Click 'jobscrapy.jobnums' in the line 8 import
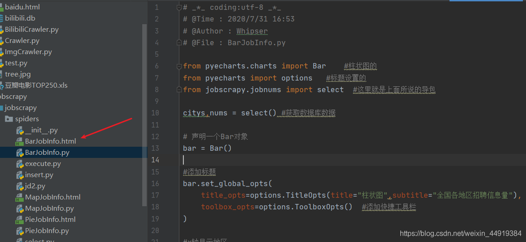The width and height of the screenshot is (526, 242). tap(243, 90)
